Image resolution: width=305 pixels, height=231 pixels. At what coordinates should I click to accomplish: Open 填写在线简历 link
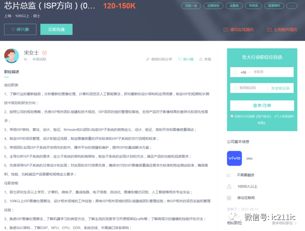pos(242,30)
